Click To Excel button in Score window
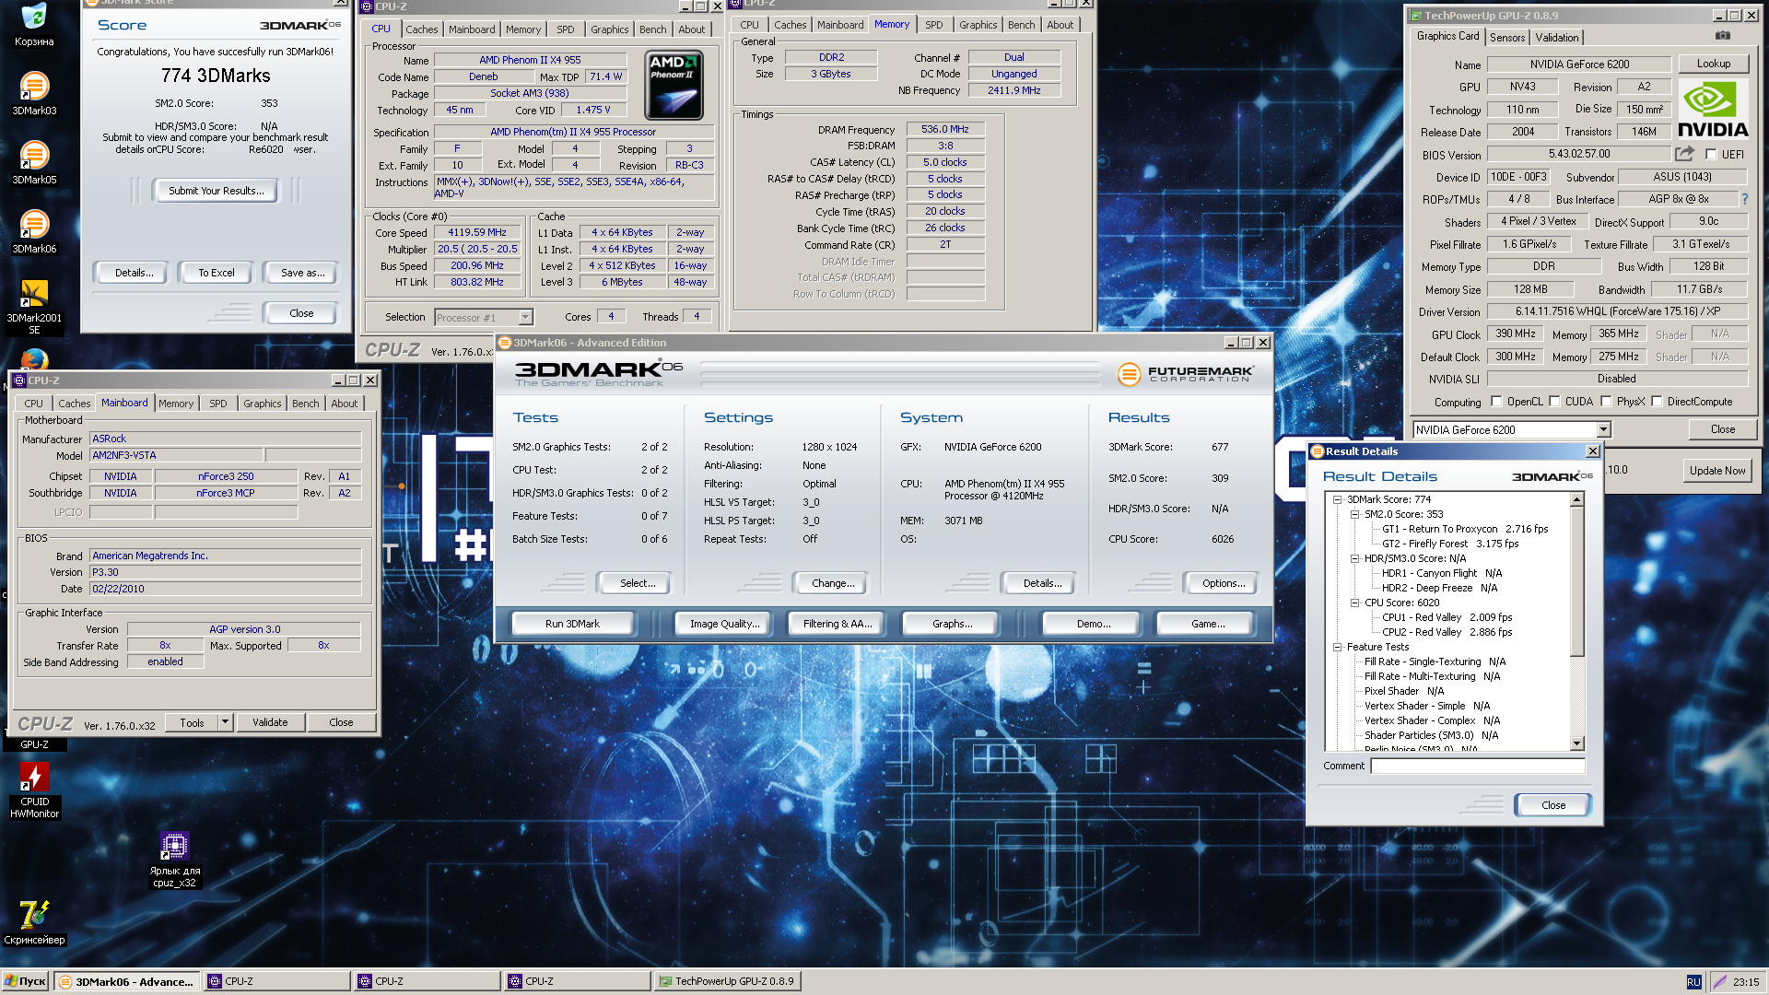Screen dimensions: 1769x995 point(217,273)
